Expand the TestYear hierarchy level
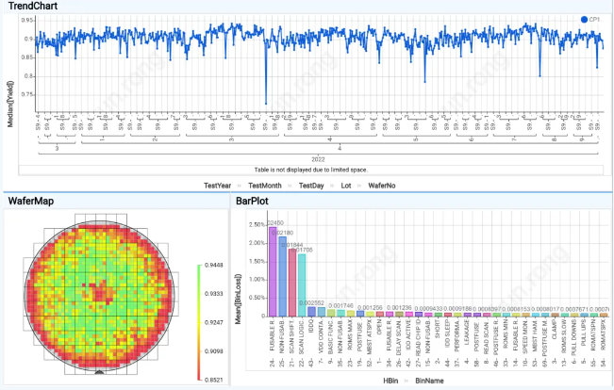 pos(224,186)
